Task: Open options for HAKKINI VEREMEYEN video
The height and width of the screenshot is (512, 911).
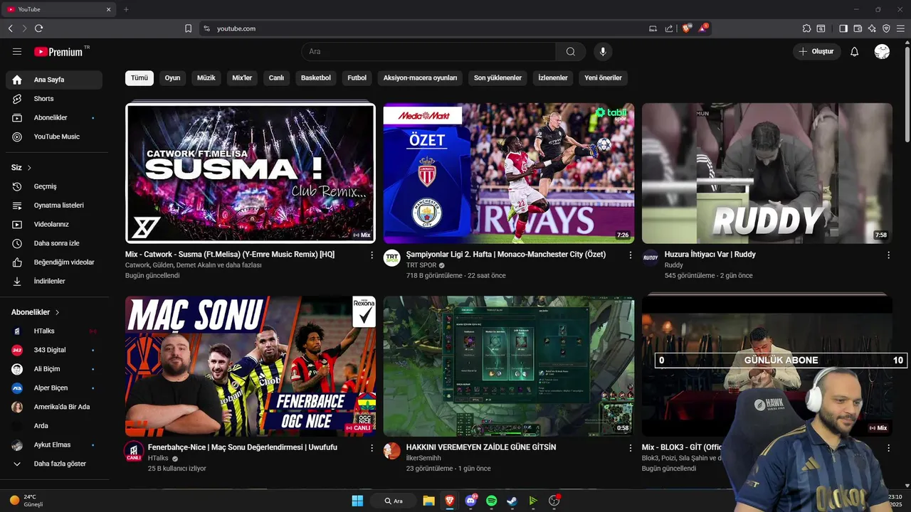Action: (x=630, y=448)
